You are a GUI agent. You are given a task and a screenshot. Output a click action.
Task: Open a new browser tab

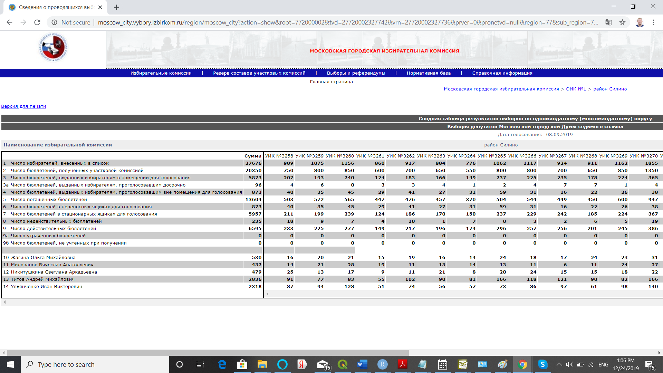pyautogui.click(x=117, y=7)
